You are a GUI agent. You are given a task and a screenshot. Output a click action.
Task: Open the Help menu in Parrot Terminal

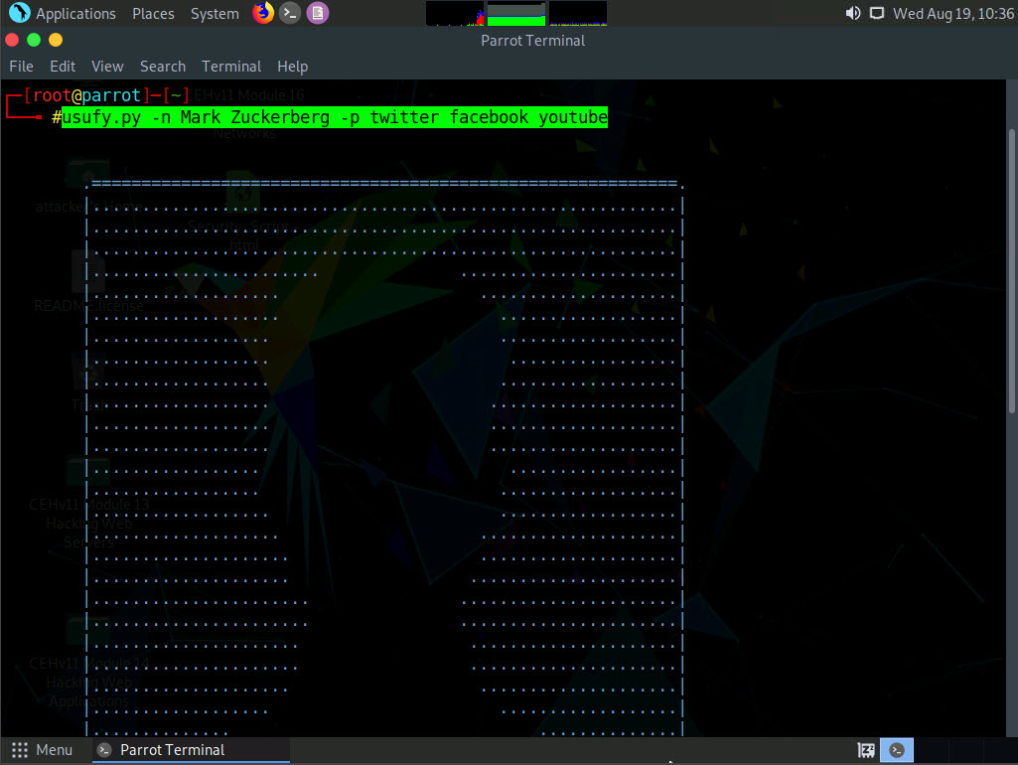coord(292,67)
